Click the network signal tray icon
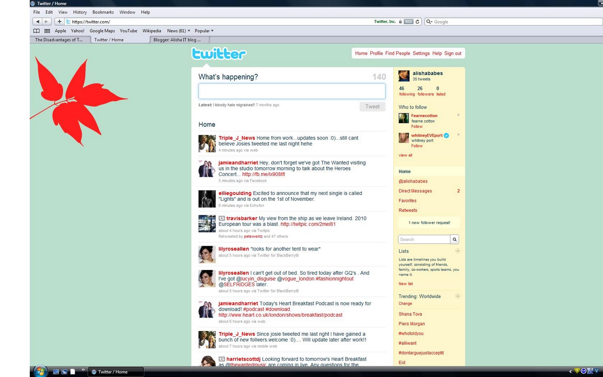 click(590, 371)
